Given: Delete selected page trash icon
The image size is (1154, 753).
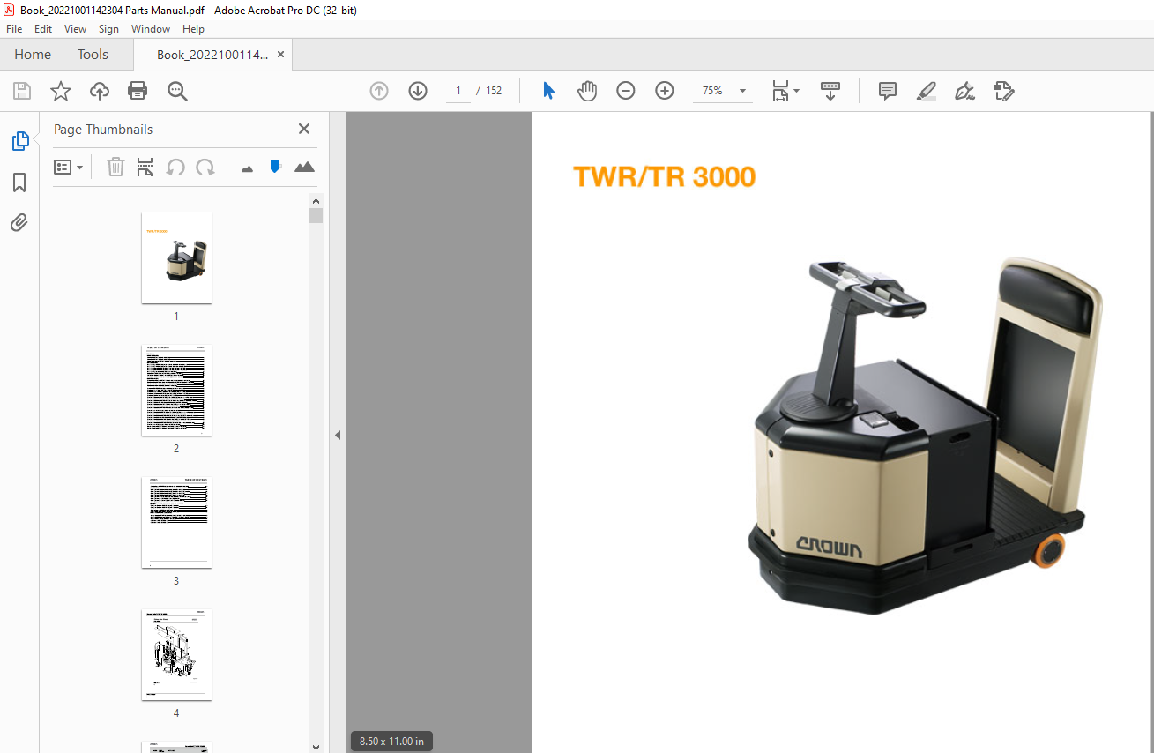Looking at the screenshot, I should click(115, 167).
